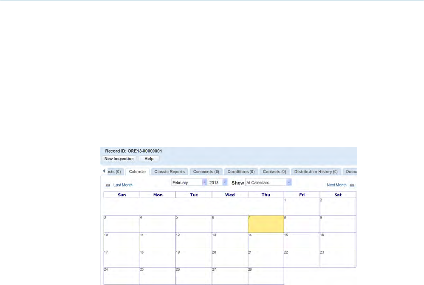Click calendar day 28
Image resolution: width=424 pixels, height=285 pixels.
(x=266, y=276)
